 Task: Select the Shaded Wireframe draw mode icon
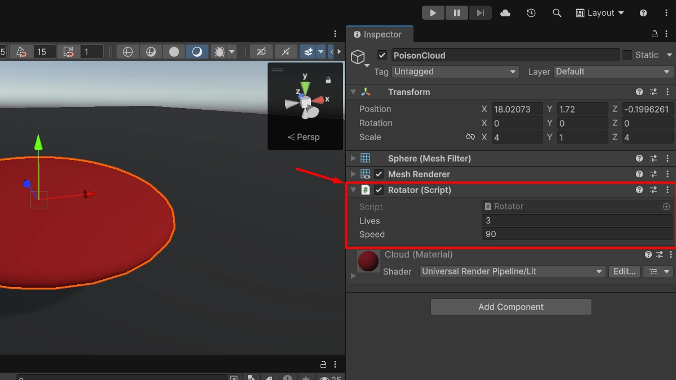pyautogui.click(x=151, y=52)
